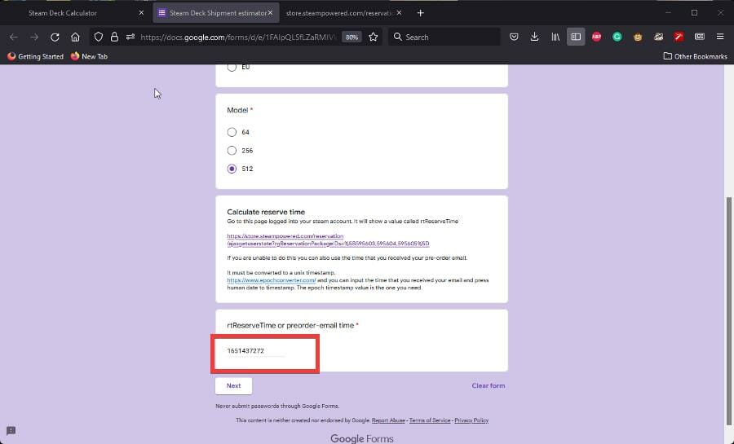
Task: Close the store.steampowered.com tab
Action: (x=399, y=13)
